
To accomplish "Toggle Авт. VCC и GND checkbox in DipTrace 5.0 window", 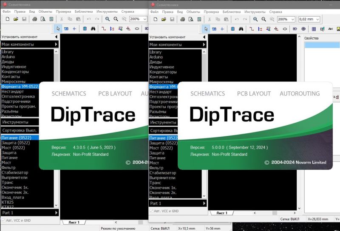I will [151, 211].
